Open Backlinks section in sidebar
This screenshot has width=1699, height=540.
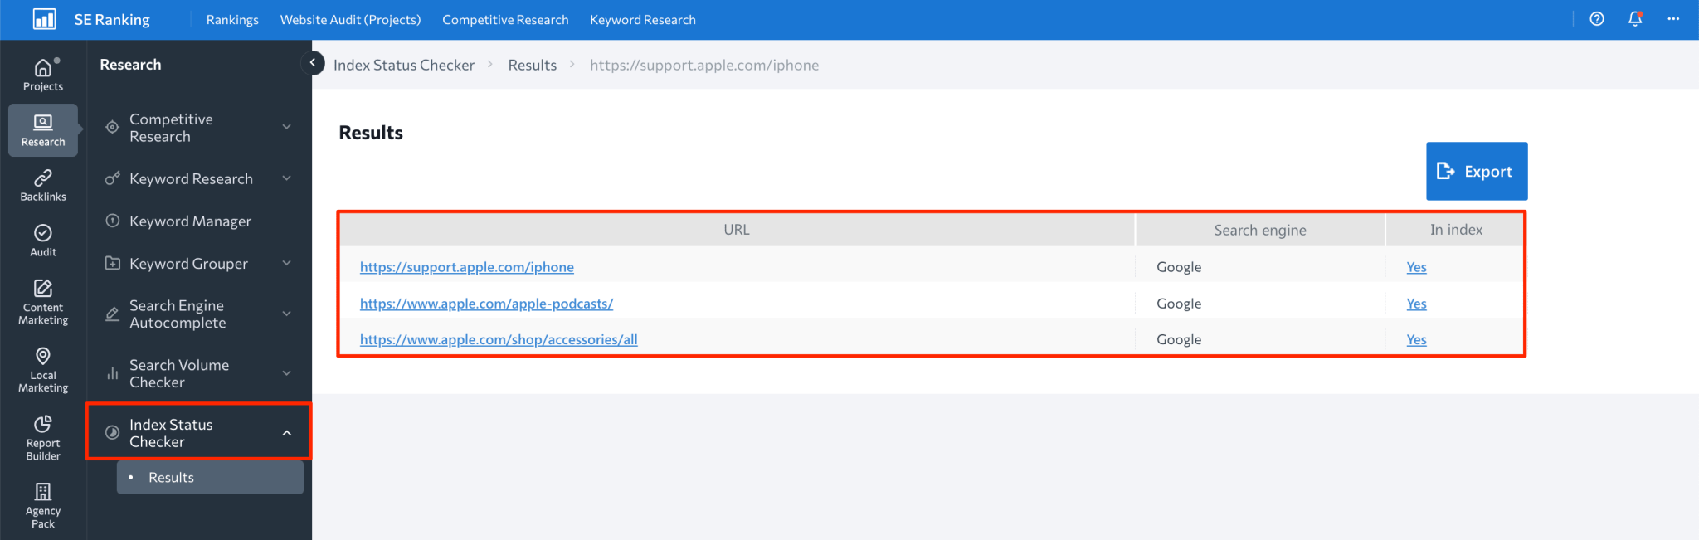coord(43,185)
